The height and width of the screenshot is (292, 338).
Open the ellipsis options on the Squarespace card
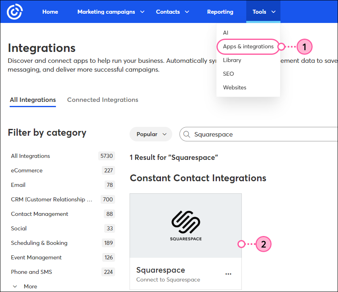(229, 273)
